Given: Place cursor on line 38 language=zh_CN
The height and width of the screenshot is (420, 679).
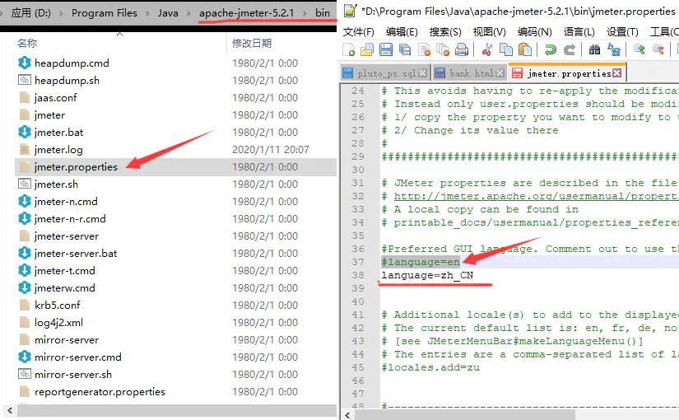Looking at the screenshot, I should coord(427,275).
